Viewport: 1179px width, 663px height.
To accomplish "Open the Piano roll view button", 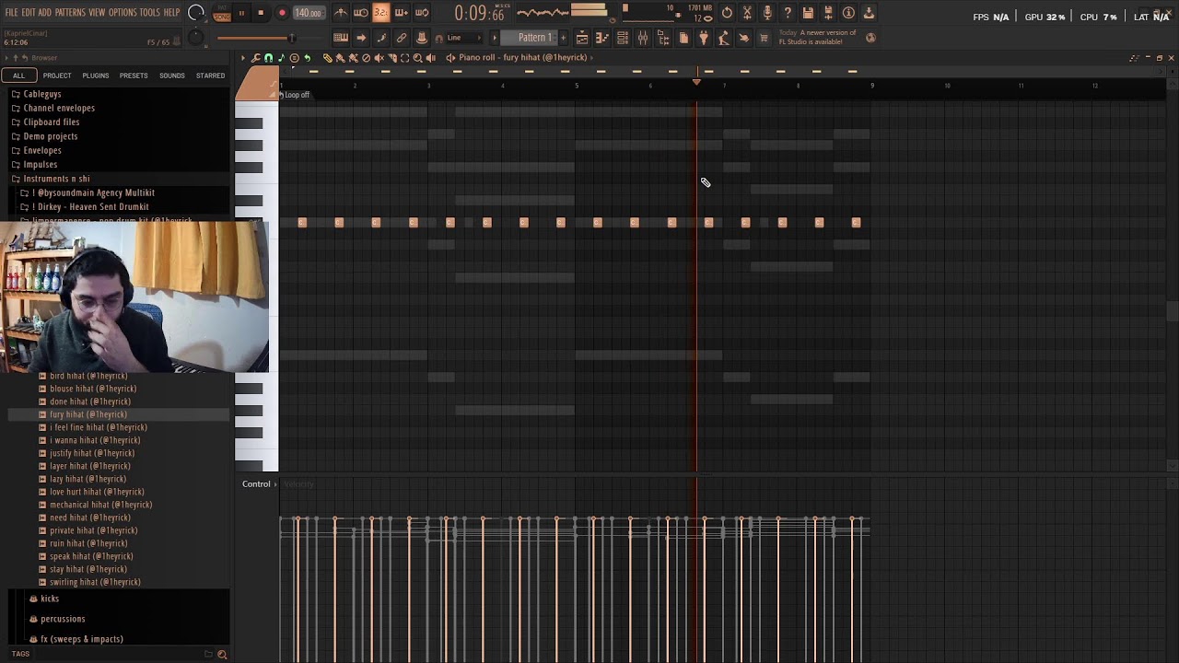I will pyautogui.click(x=601, y=38).
